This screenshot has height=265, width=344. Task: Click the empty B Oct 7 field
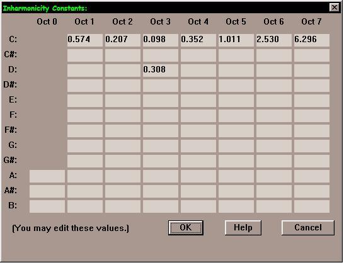pos(312,206)
